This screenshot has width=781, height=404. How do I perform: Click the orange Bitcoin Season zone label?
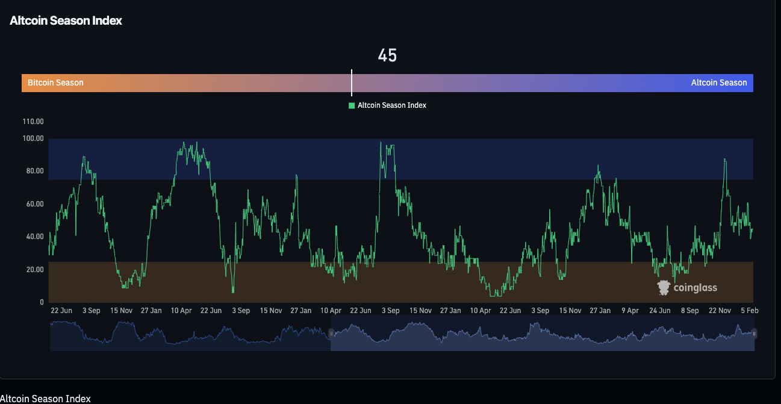55,82
